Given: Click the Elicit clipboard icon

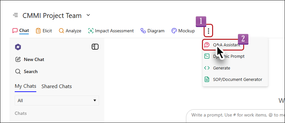Looking at the screenshot, I should pyautogui.click(x=38, y=31).
